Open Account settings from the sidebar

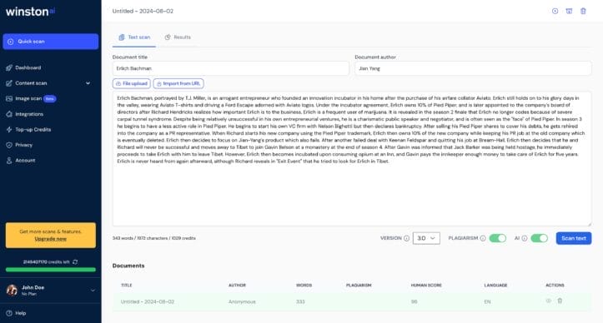click(x=25, y=160)
